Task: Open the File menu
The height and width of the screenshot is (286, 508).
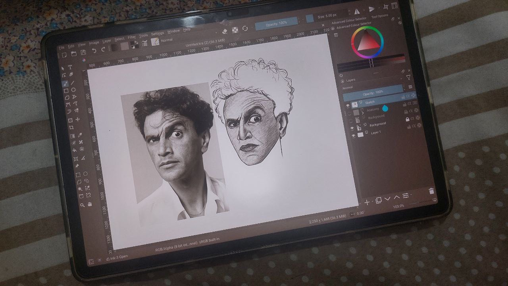Action: point(62,48)
